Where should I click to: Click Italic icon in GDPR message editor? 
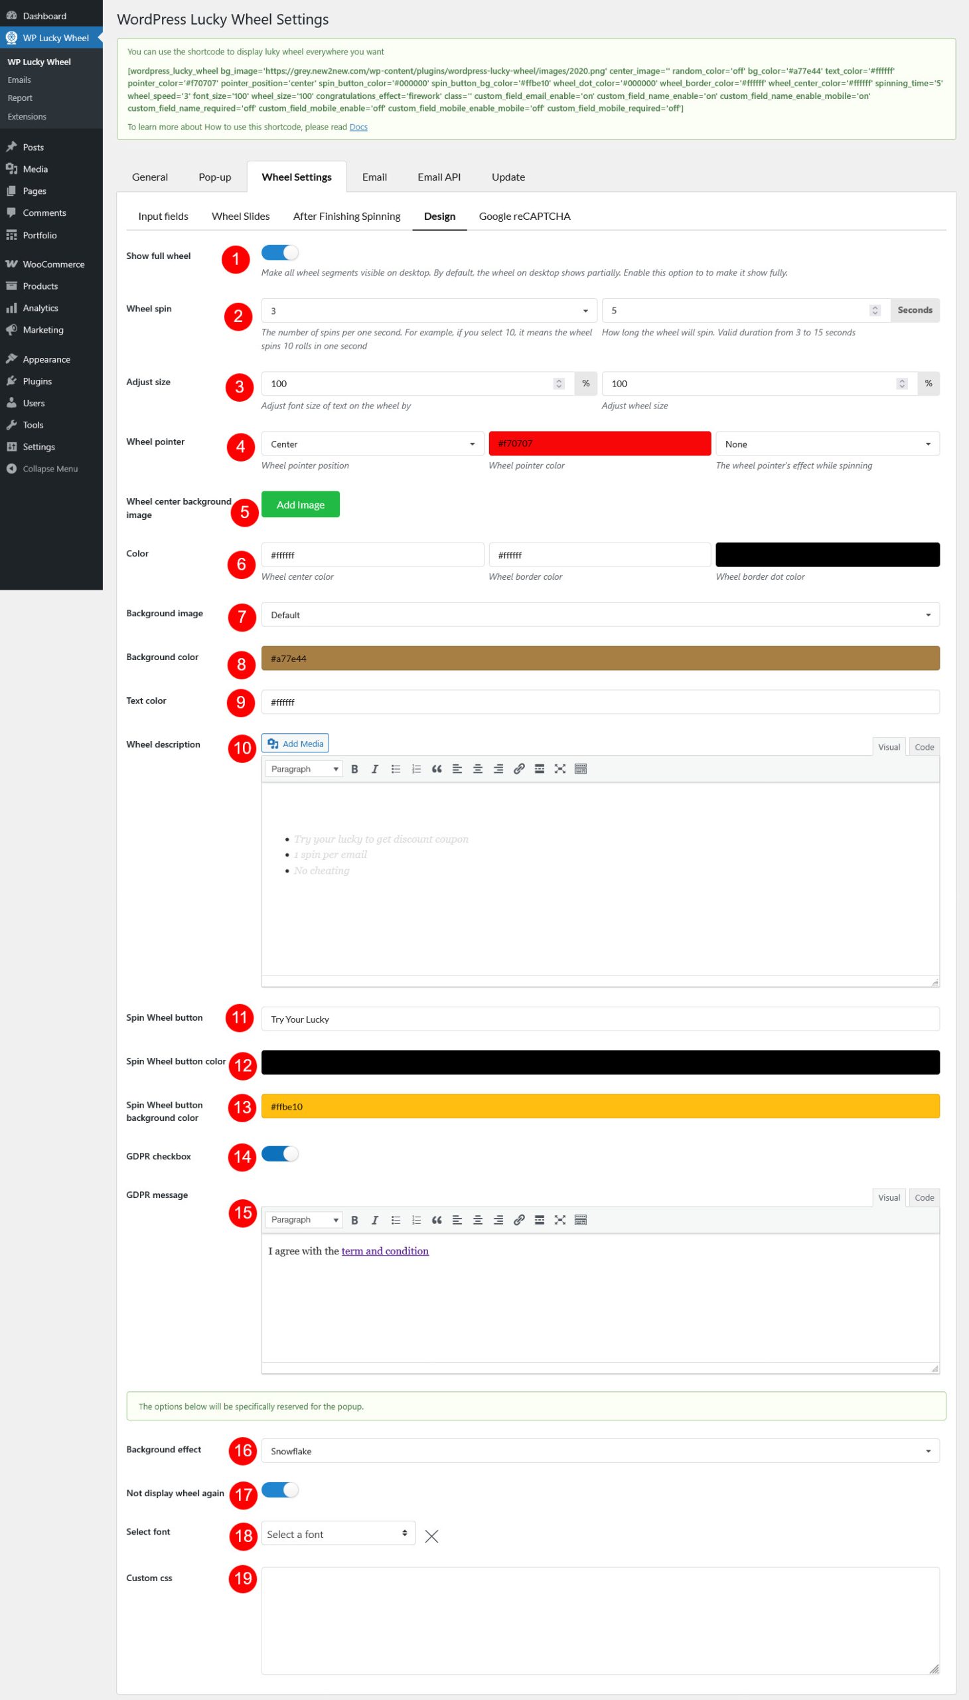click(x=375, y=1220)
